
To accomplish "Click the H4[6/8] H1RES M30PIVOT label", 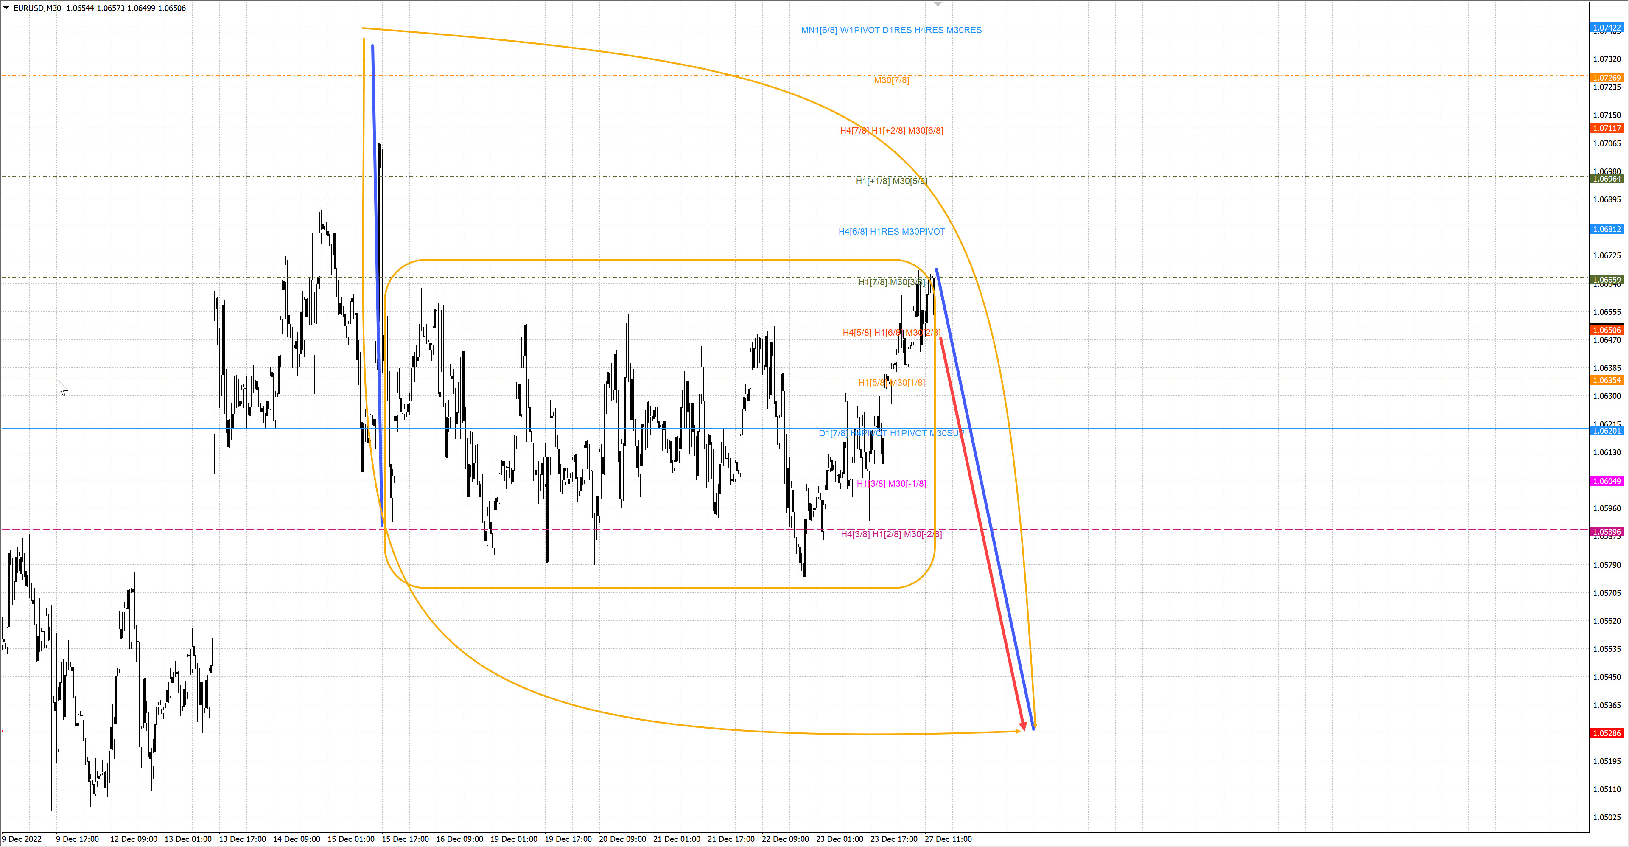I will pos(892,232).
